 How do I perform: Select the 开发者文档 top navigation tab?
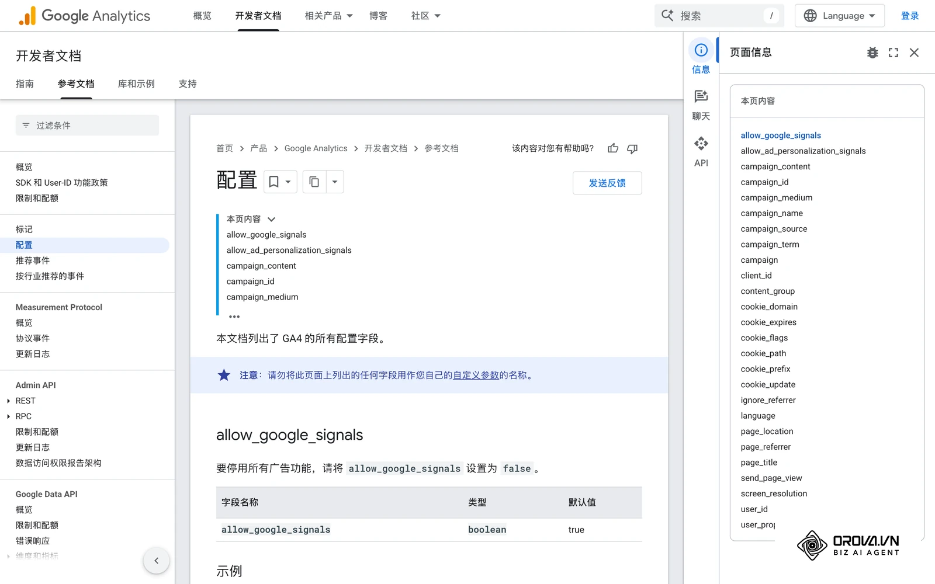[258, 16]
